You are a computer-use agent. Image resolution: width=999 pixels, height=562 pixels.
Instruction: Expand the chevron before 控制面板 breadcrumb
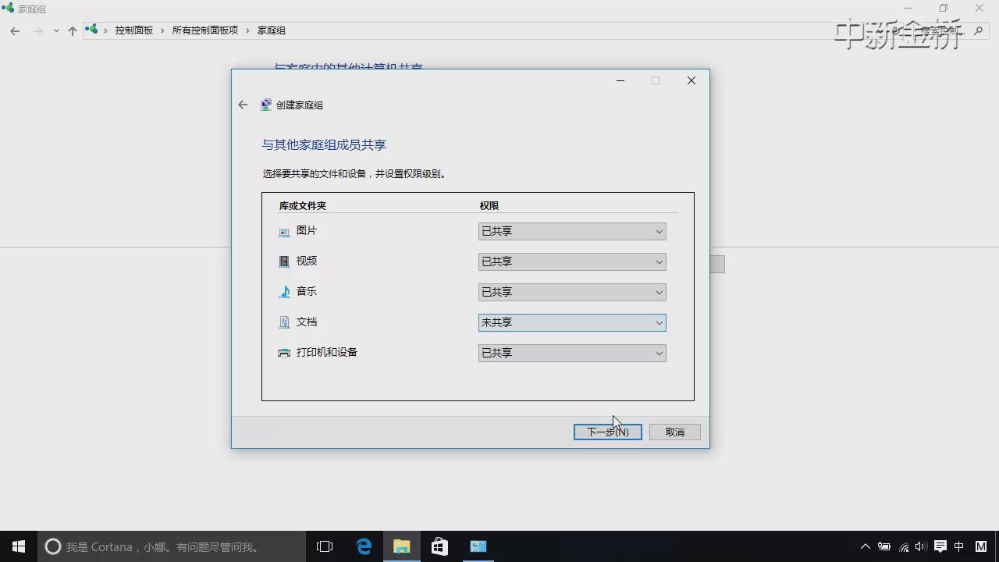click(x=106, y=30)
